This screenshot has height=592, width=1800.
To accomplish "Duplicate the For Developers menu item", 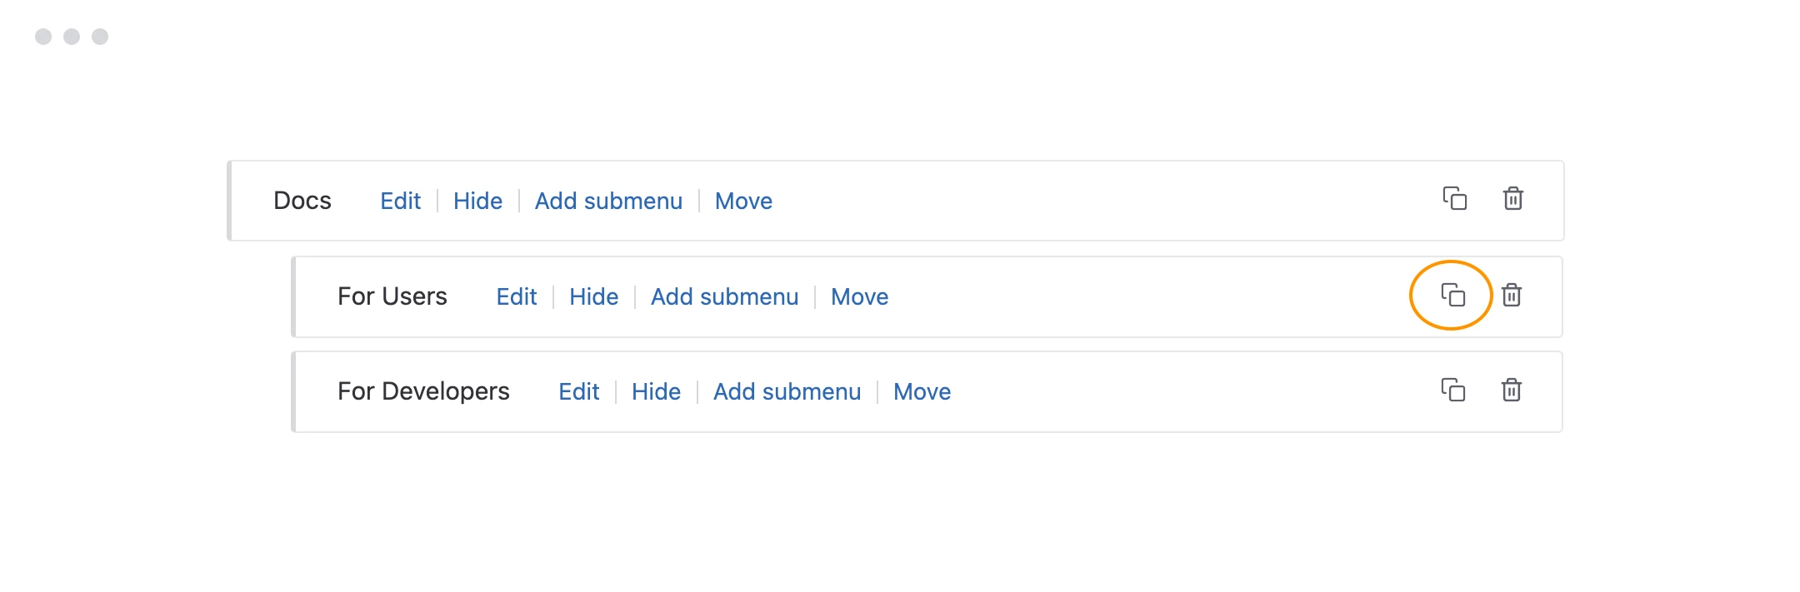I will click(x=1452, y=390).
